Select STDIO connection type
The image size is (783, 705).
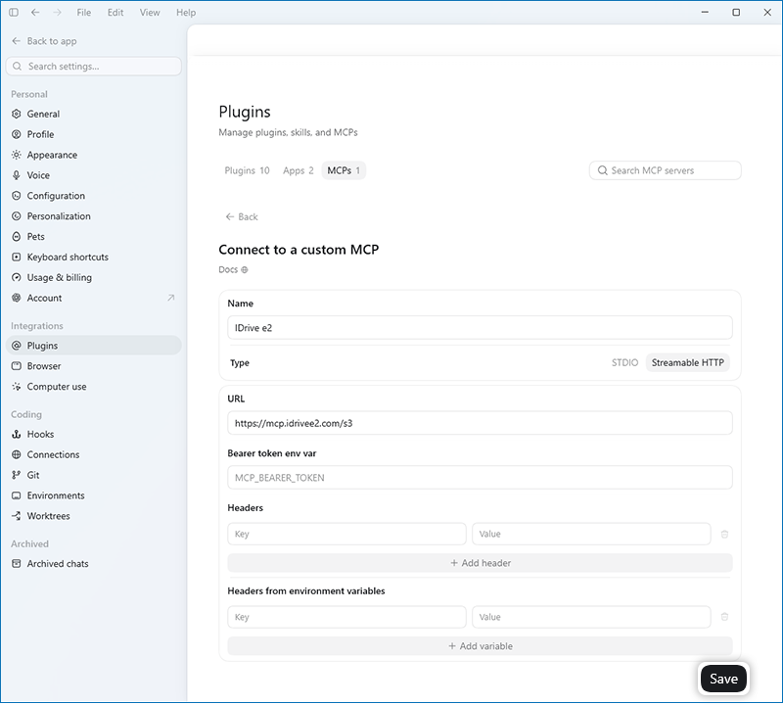click(624, 363)
